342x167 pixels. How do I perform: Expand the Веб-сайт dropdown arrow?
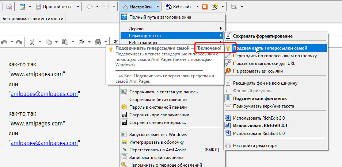coord(197,7)
